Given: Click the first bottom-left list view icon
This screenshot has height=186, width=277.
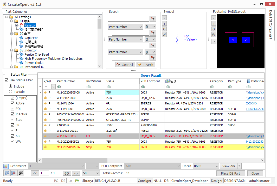Looking at the screenshot, I should point(7,173).
